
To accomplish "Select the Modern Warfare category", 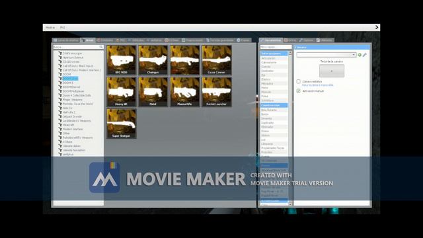I will [73, 130].
